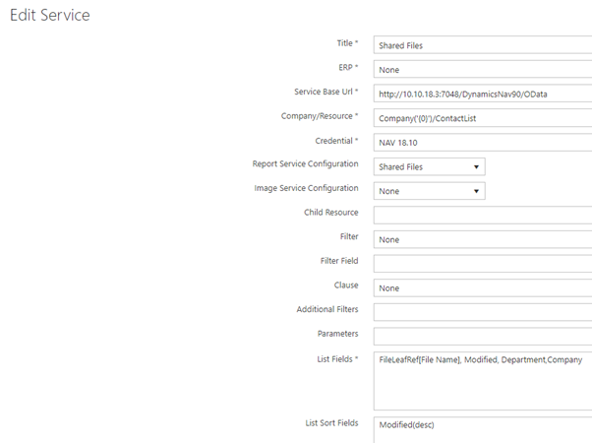Focus the empty Parameters field

[x=482, y=336]
